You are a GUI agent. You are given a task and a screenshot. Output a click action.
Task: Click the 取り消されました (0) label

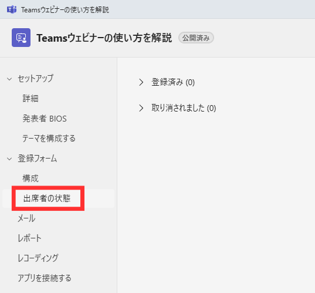[184, 108]
